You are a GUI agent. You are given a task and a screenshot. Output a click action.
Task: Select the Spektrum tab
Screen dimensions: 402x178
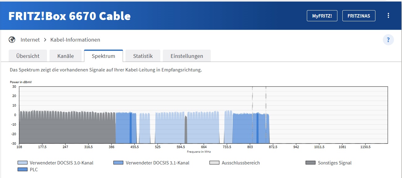(x=104, y=56)
